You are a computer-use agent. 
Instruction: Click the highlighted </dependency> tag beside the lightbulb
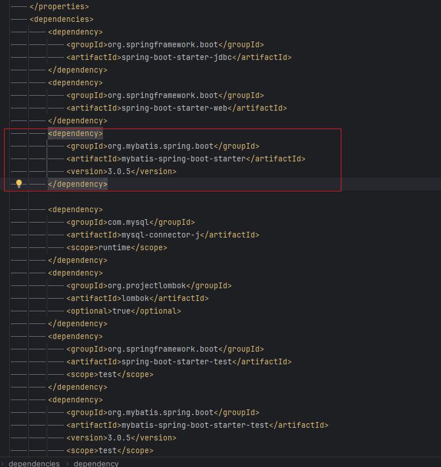(x=78, y=184)
